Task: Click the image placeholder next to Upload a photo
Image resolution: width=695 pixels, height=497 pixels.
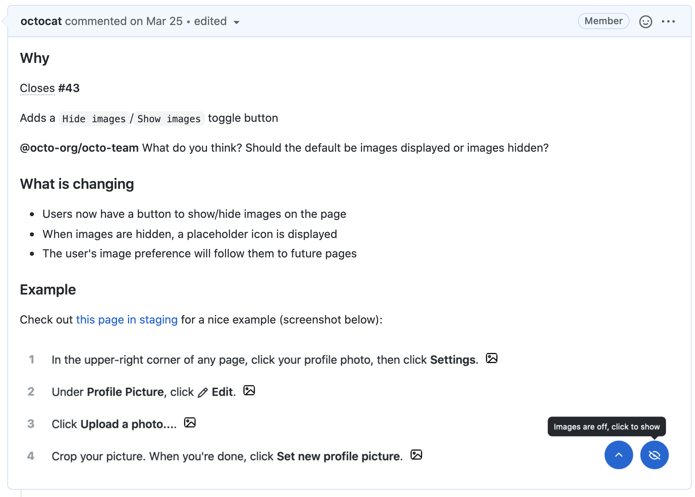Action: (x=190, y=422)
